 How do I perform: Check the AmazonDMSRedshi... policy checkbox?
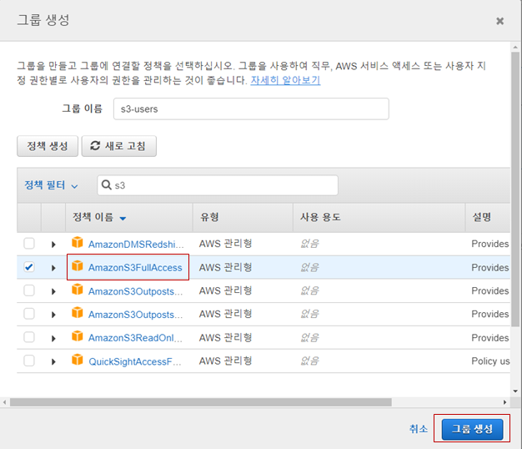[29, 244]
